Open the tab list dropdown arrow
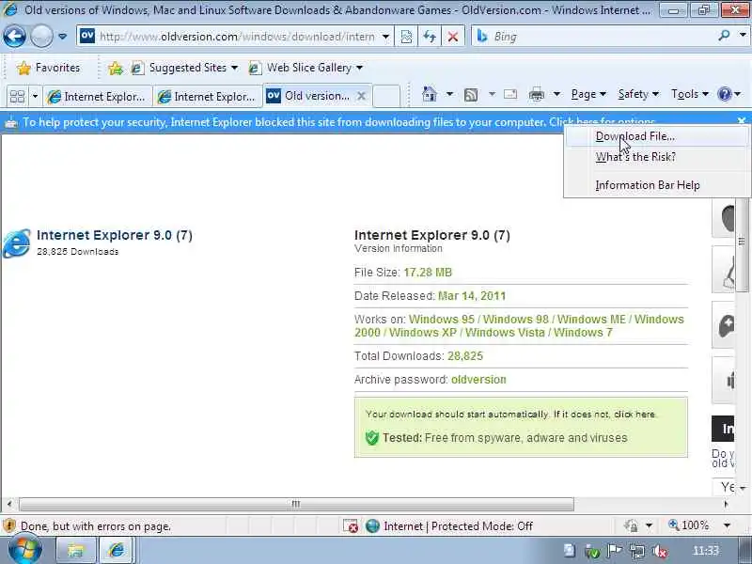This screenshot has height=564, width=752. 35,97
